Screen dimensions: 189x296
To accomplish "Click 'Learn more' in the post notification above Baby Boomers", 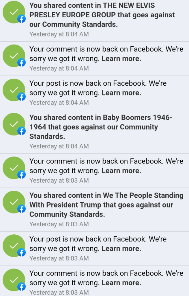I will (121, 93).
